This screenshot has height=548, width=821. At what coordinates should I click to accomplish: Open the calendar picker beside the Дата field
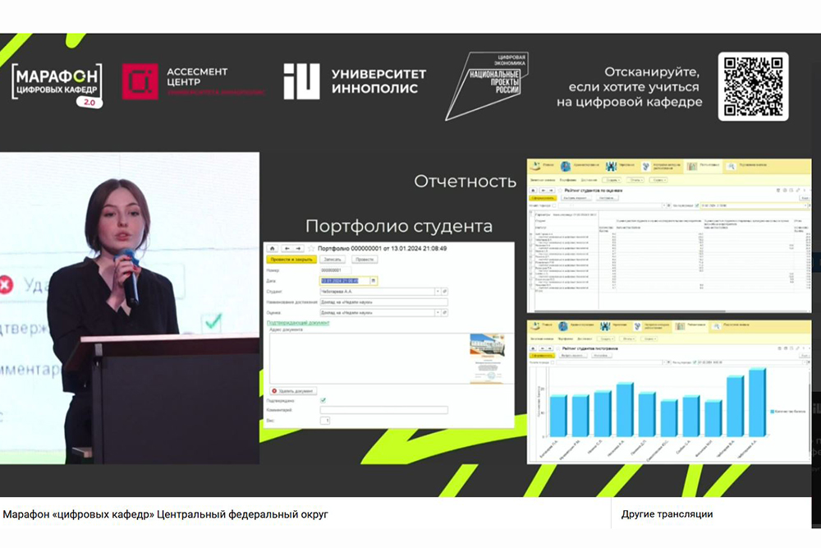point(374,280)
